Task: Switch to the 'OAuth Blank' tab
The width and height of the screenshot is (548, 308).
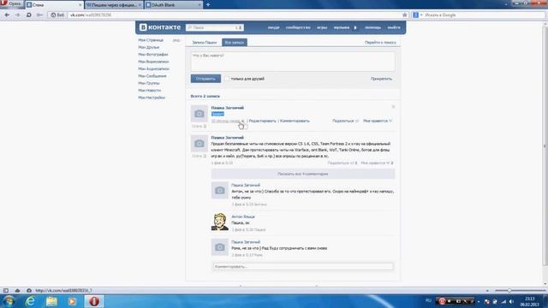Action: [173, 5]
